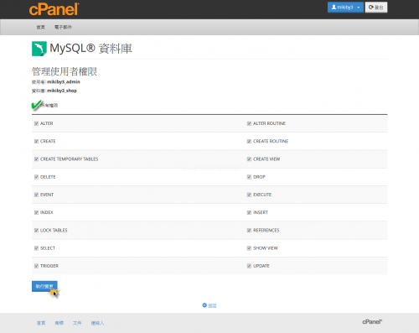Click the blue back arrow icon

coord(204,305)
